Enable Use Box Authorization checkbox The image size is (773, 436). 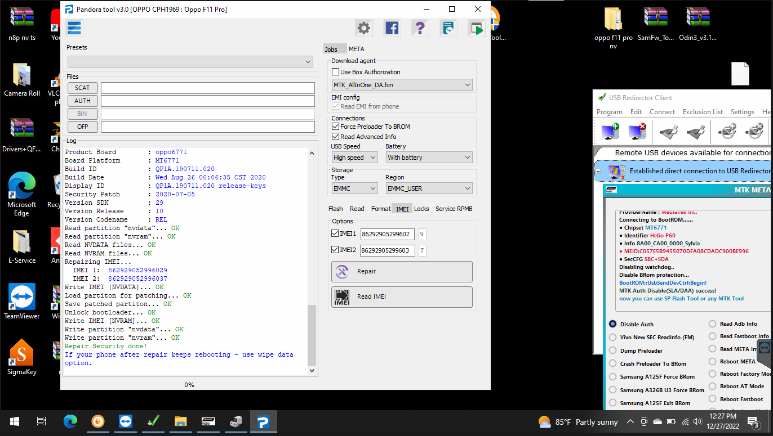click(336, 72)
